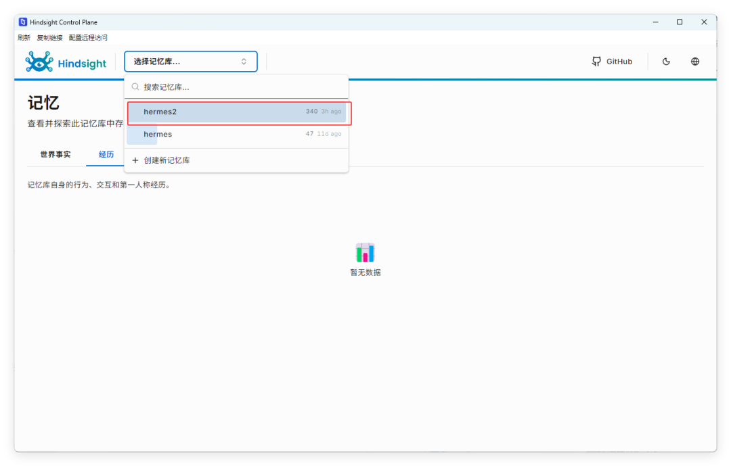The image size is (731, 466).
Task: Click the 11d ago timestamp on hermes row
Action: click(329, 134)
